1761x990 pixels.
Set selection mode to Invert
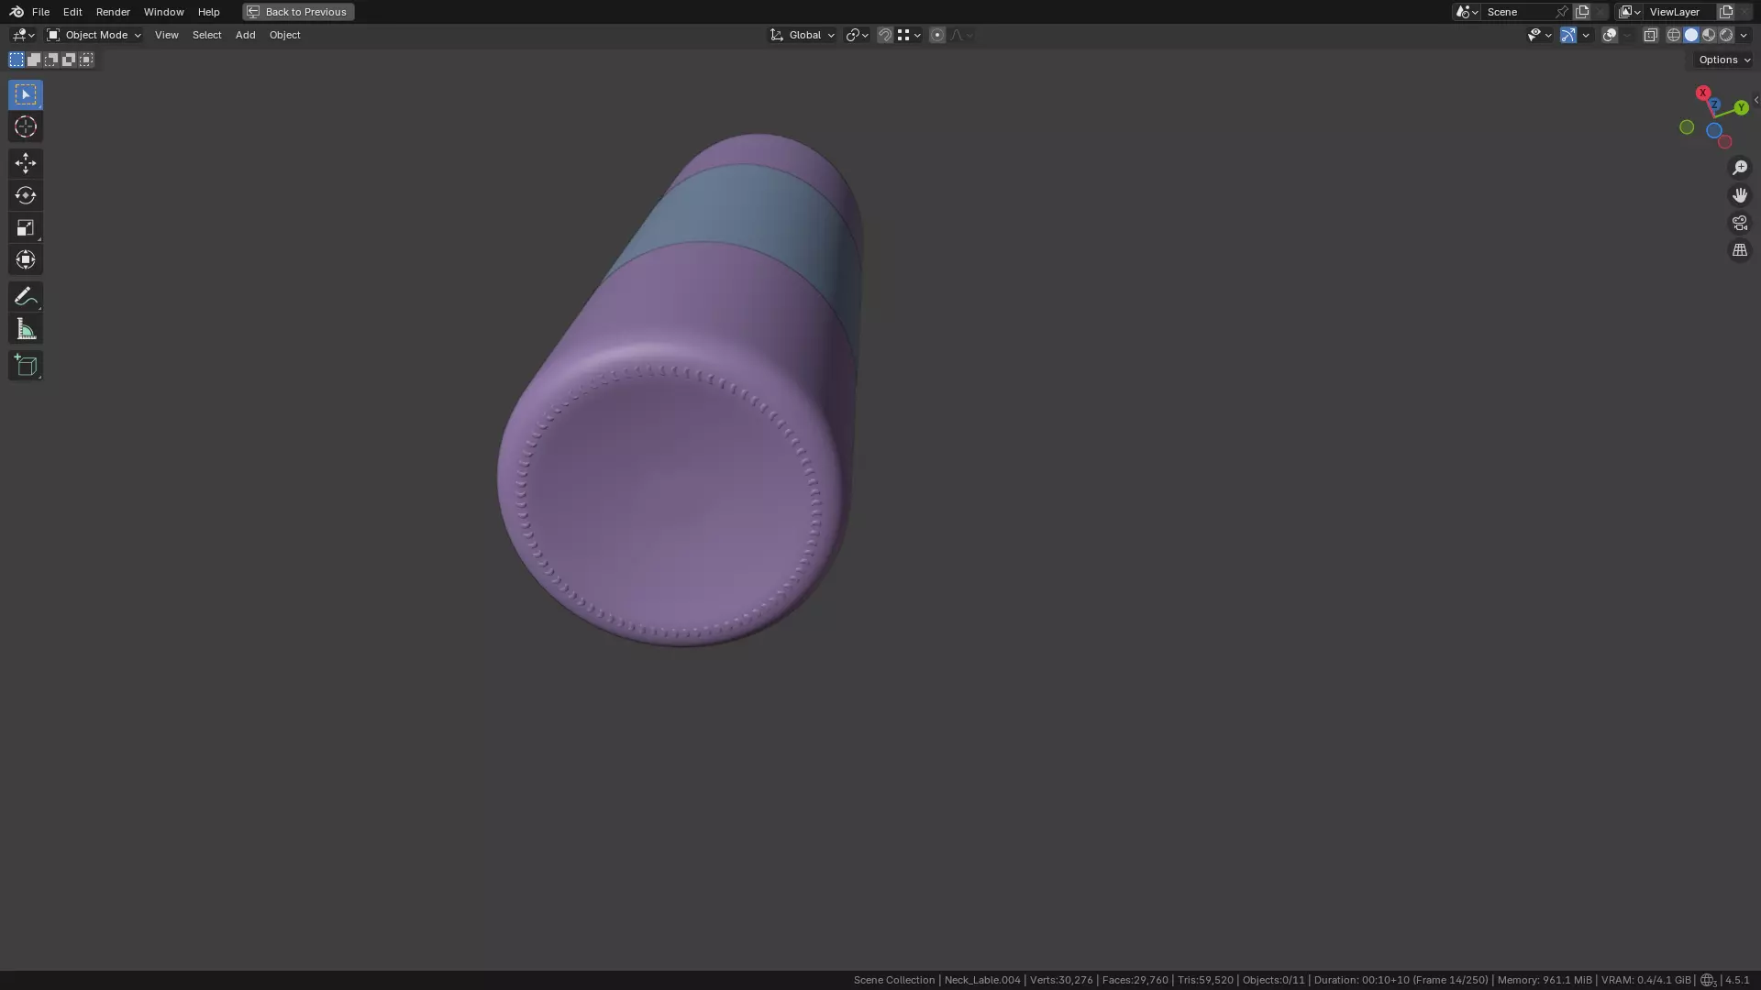(x=69, y=60)
